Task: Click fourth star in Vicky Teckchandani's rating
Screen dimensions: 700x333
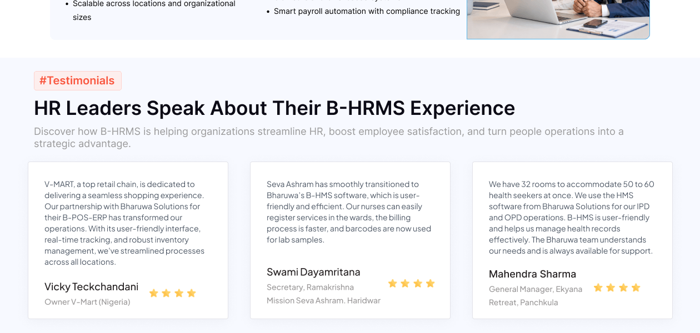Action: tap(191, 293)
